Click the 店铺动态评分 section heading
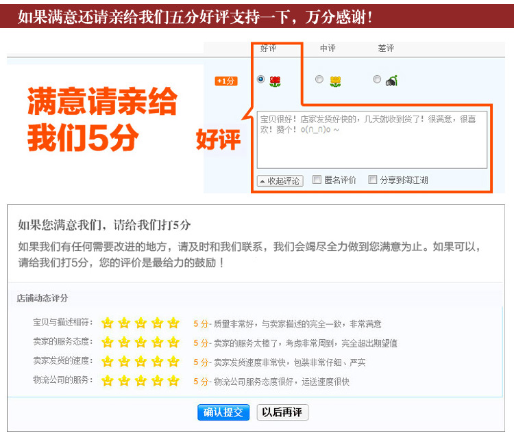 (x=42, y=298)
